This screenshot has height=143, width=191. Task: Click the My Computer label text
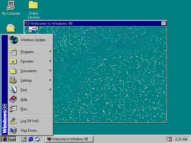(11, 13)
